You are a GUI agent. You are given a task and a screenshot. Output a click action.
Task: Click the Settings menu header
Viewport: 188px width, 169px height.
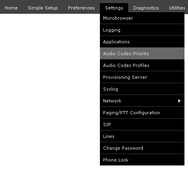[x=114, y=8]
